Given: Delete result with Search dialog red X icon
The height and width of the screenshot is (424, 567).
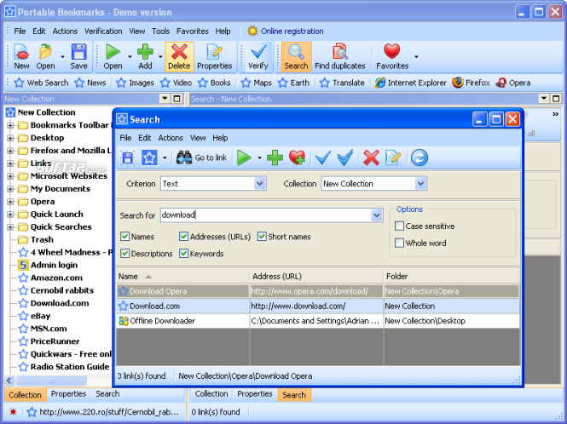Looking at the screenshot, I should click(372, 158).
